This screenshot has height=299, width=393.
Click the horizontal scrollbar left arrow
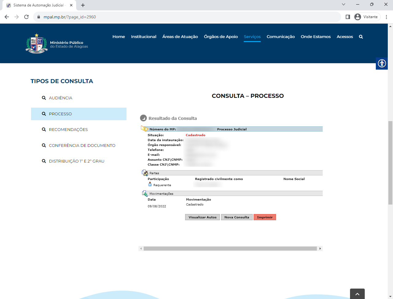[x=141, y=248]
